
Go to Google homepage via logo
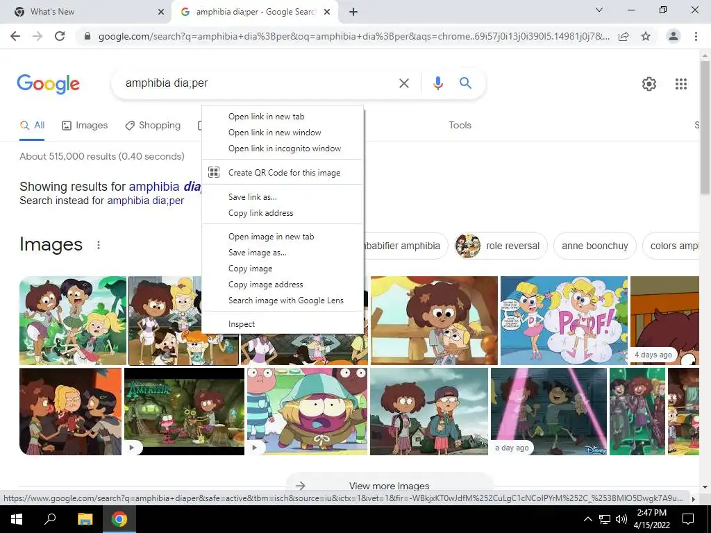point(48,84)
